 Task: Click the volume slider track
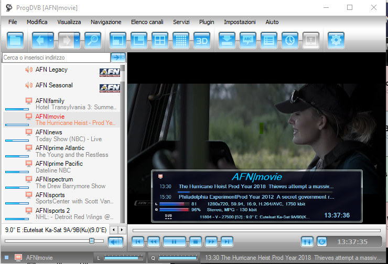pyautogui.click(x=54, y=241)
